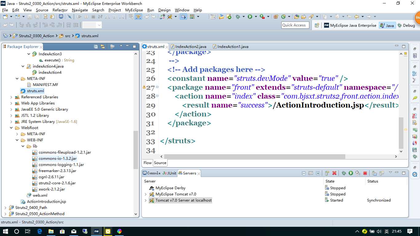This screenshot has width=420, height=236.
Task: Open the Window menu
Action: pos(182,10)
